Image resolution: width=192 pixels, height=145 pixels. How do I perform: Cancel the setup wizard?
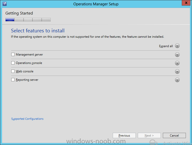[174, 136]
